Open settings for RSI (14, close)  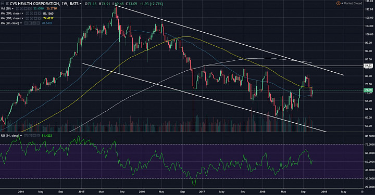[x=30, y=136]
